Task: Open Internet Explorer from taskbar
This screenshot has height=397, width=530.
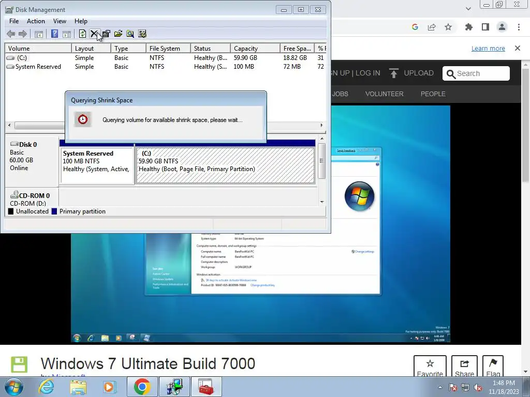Action: (46, 387)
